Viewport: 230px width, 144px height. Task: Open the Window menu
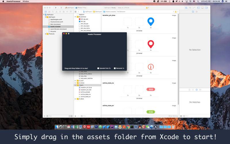[26, 1]
